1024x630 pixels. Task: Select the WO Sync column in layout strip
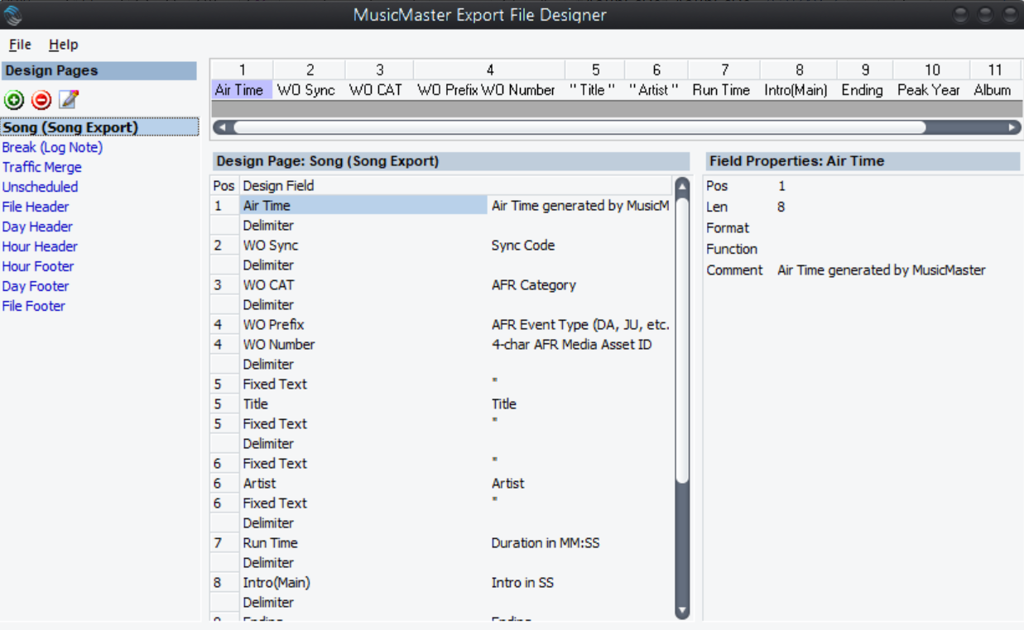(309, 90)
